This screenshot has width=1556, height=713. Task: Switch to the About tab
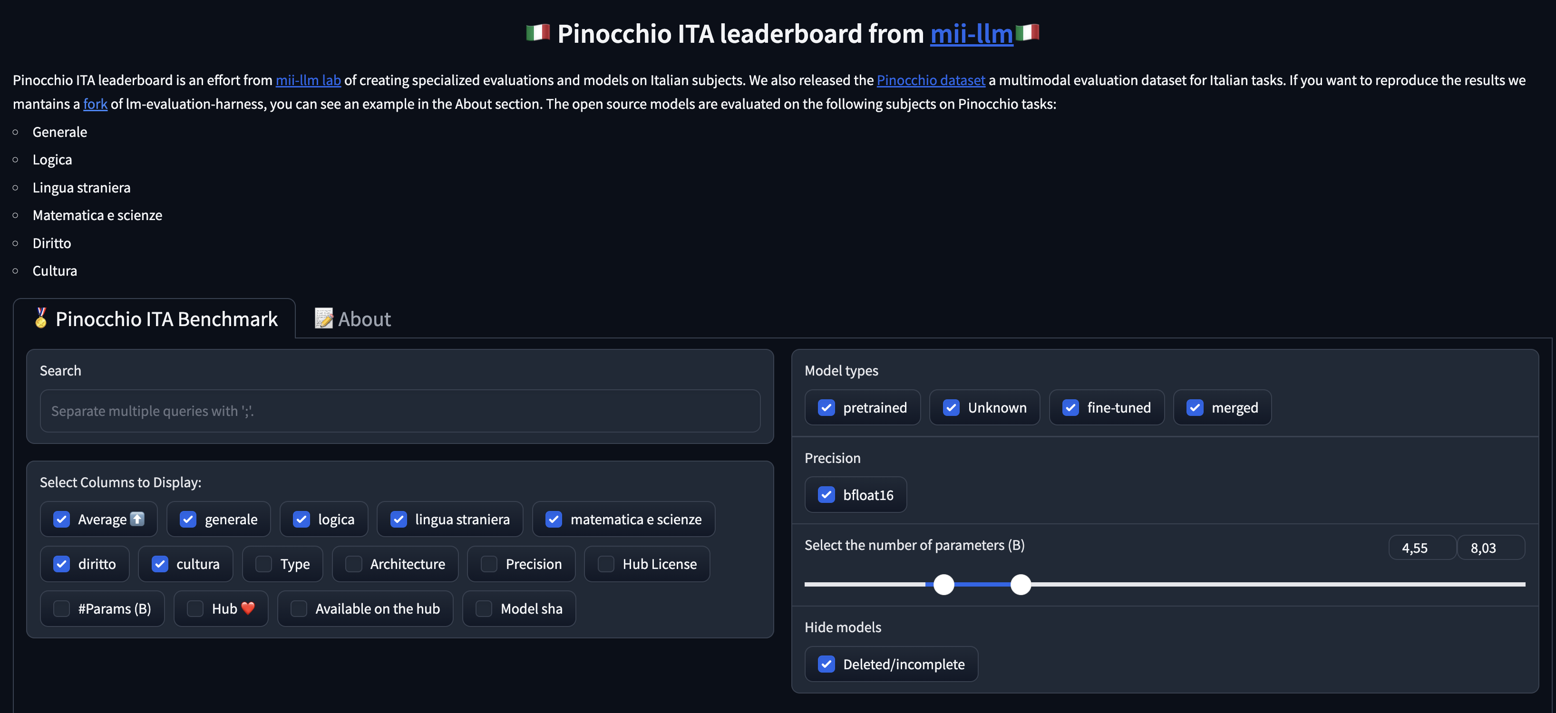coord(353,319)
